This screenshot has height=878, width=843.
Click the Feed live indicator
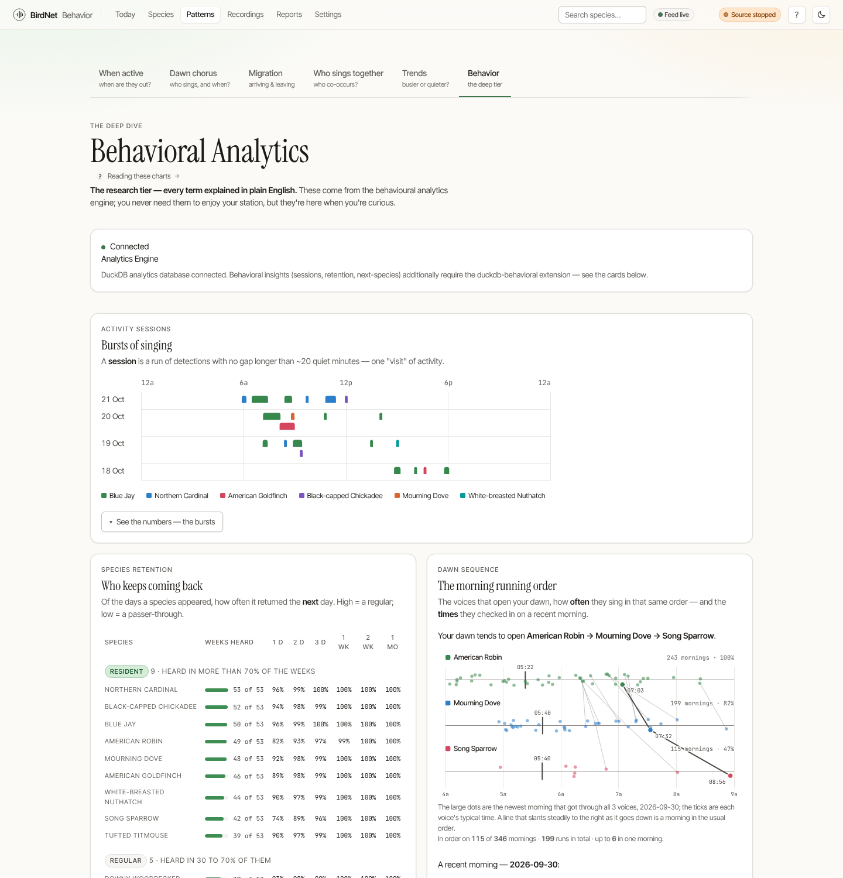pos(674,15)
